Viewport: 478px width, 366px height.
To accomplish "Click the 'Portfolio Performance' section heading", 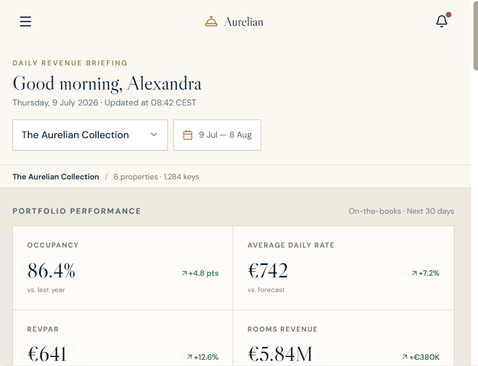I will [77, 211].
